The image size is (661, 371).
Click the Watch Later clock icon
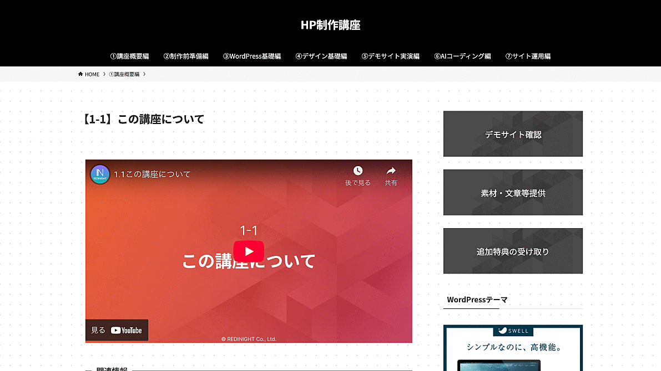(x=358, y=171)
